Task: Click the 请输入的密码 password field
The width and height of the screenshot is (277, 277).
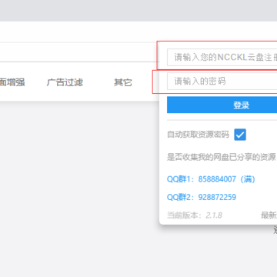Action: coord(222,82)
